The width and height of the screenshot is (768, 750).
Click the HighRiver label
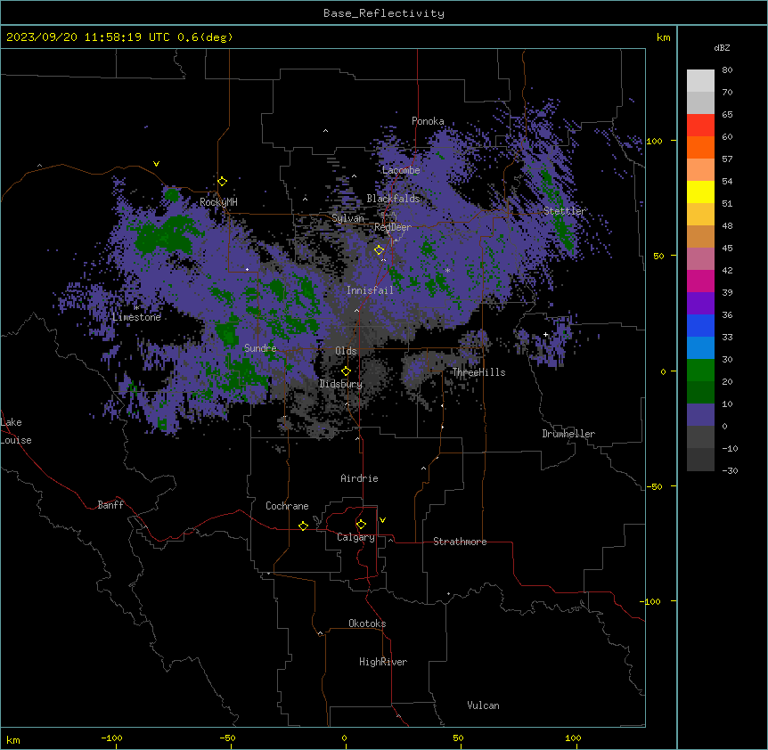point(383,662)
